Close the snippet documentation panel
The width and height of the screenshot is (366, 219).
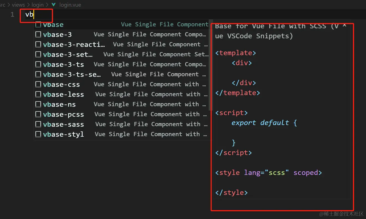click(344, 25)
